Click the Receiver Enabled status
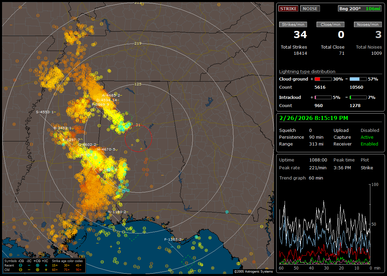387x276 pixels. 369,144
